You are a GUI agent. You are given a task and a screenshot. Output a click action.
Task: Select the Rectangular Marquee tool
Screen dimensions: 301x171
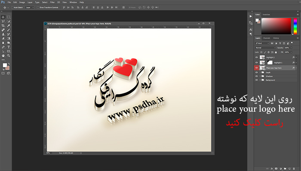tap(9, 17)
